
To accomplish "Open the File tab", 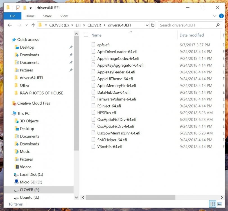I will click(x=12, y=16).
